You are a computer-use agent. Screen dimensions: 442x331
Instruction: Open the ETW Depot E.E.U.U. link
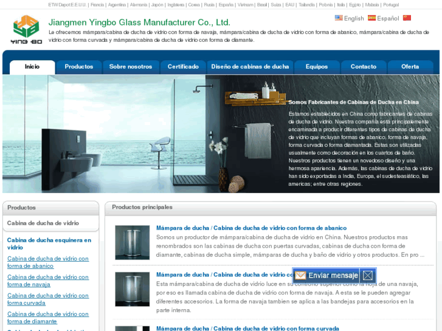(67, 5)
